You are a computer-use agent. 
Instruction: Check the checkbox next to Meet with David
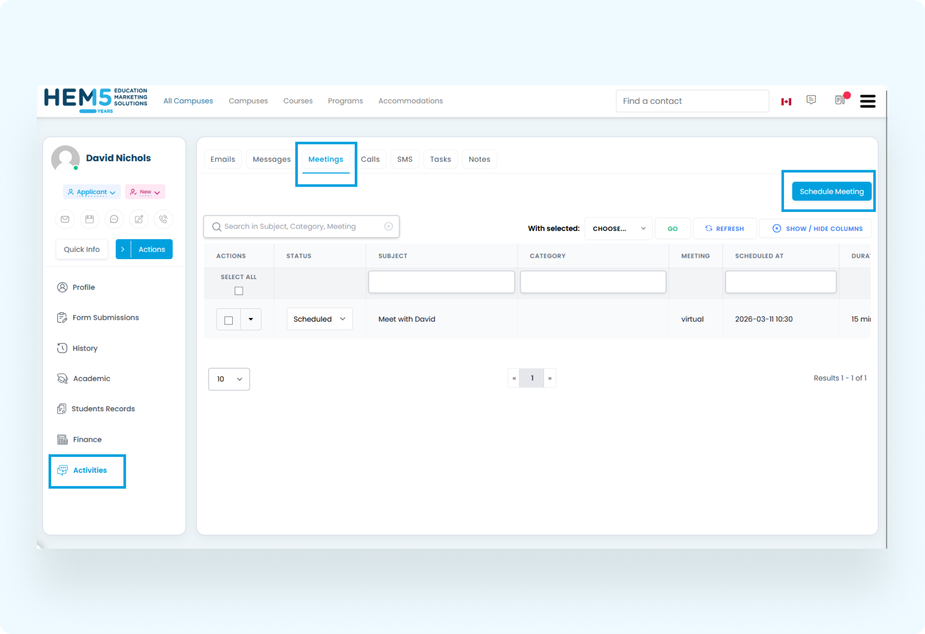pos(228,319)
